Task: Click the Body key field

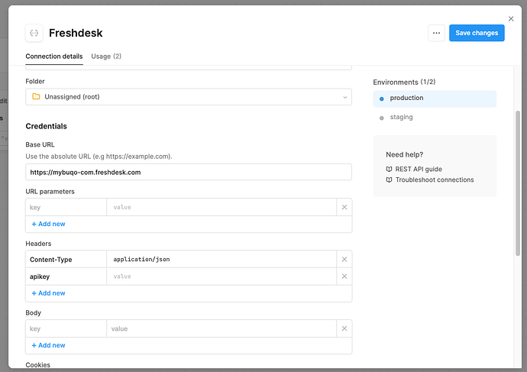Action: click(66, 328)
